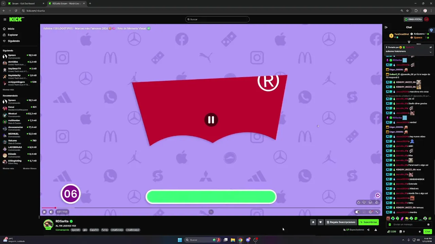Open ElGlogloking recommended channel
Screen dimensions: 435x244
click(19, 162)
